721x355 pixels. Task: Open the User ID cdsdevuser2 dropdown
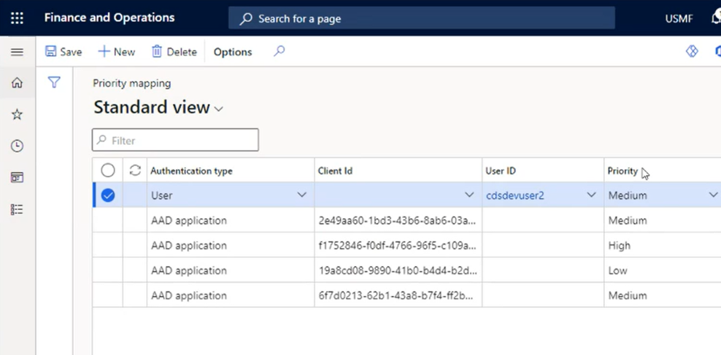(x=591, y=195)
